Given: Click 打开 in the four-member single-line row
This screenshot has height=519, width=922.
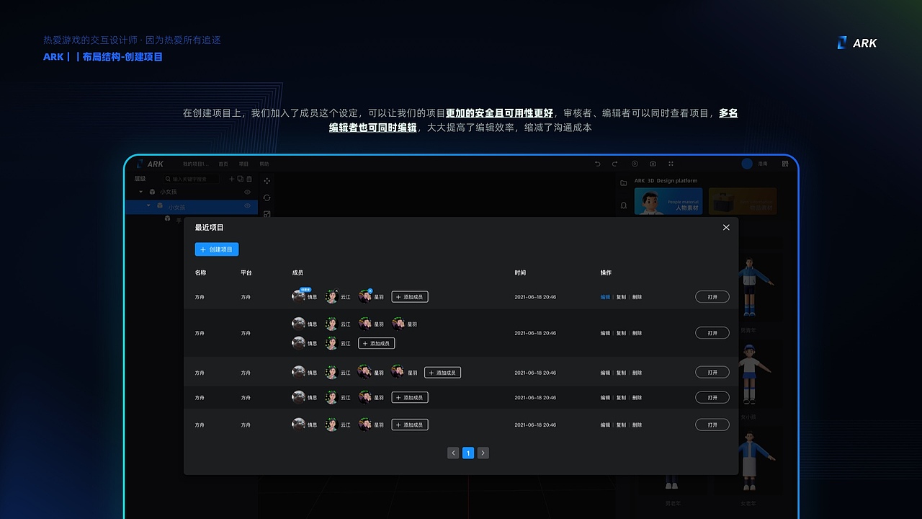Looking at the screenshot, I should click(x=712, y=373).
